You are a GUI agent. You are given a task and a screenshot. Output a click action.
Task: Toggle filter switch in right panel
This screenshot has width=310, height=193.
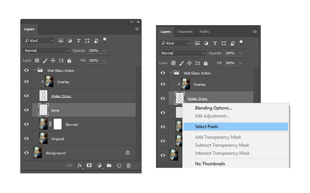tap(241, 43)
